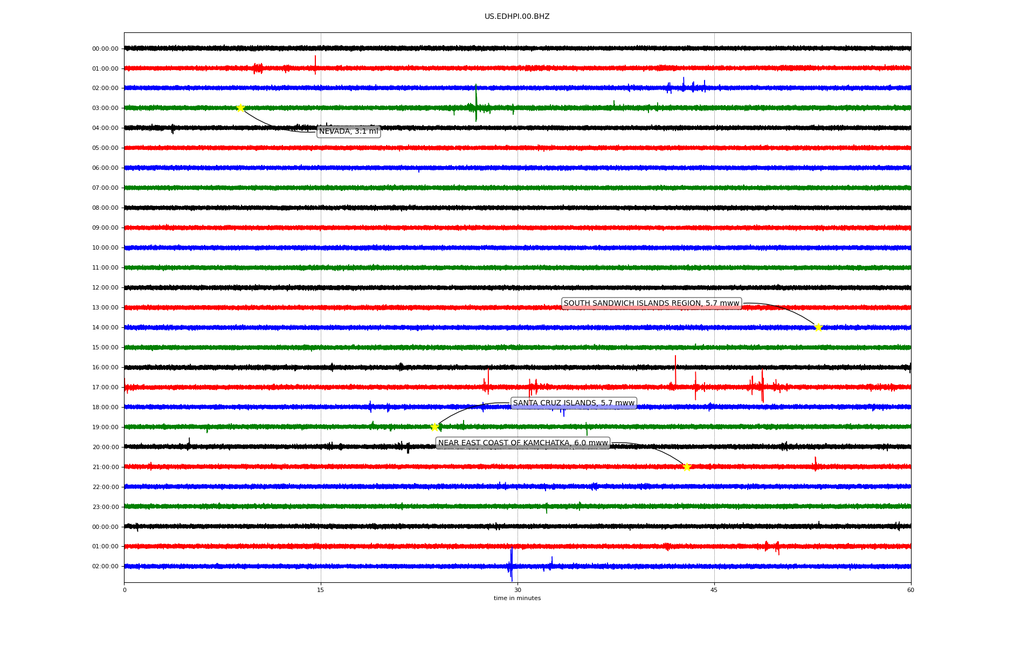
Task: Click the Nevada earthquake star marker
Action: [x=240, y=108]
